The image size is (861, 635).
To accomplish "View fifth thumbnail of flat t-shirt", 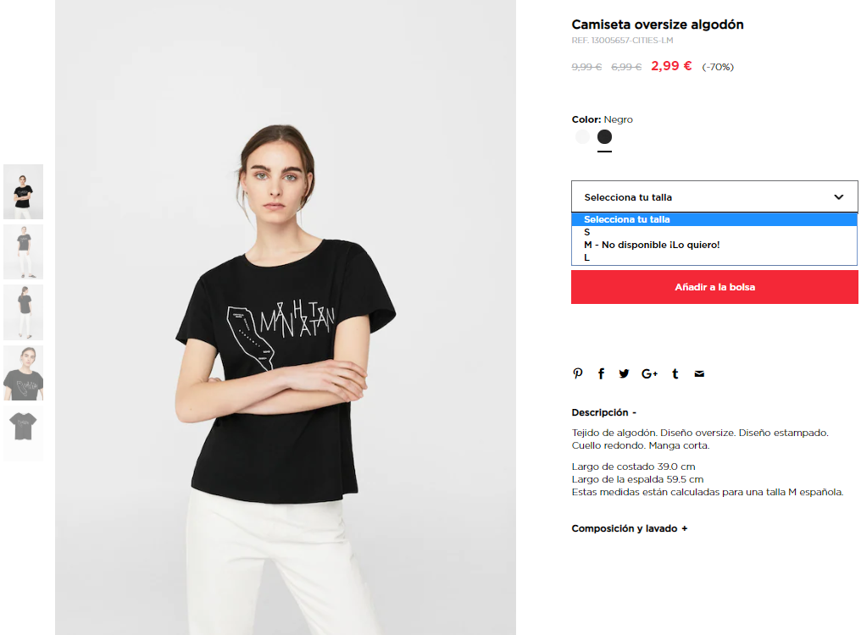I will (x=23, y=433).
